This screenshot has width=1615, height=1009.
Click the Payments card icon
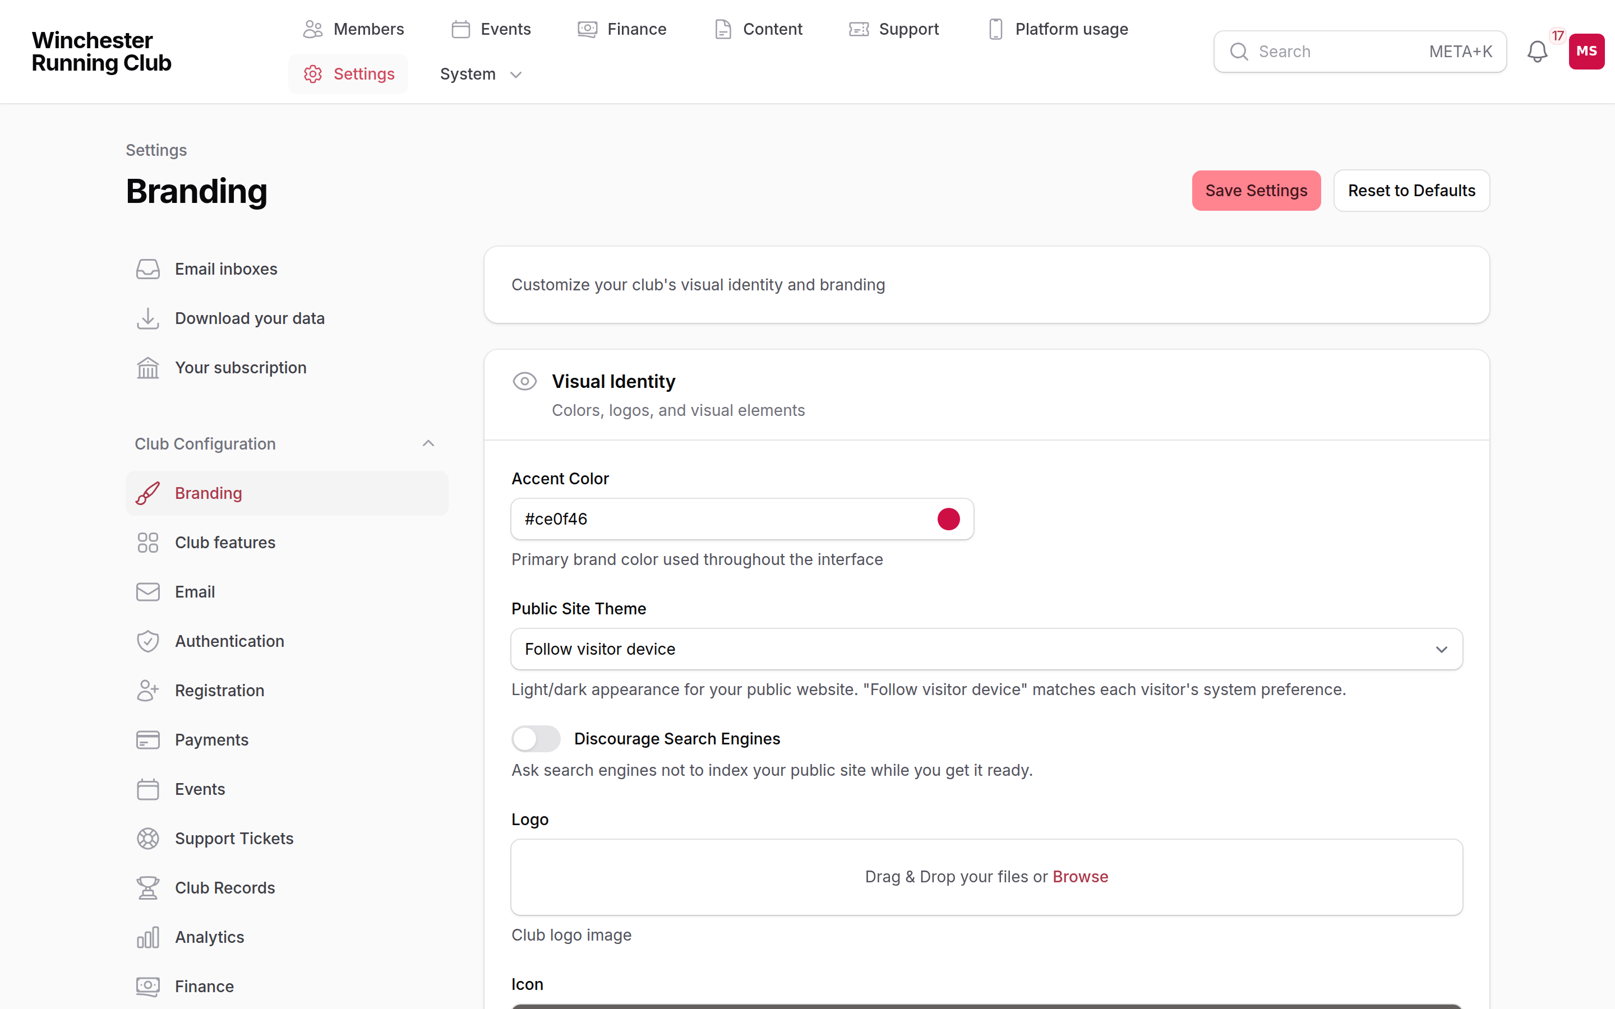click(x=147, y=740)
